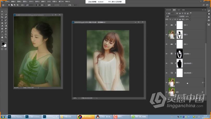Toggle eye of the Background layer

pos(167,92)
